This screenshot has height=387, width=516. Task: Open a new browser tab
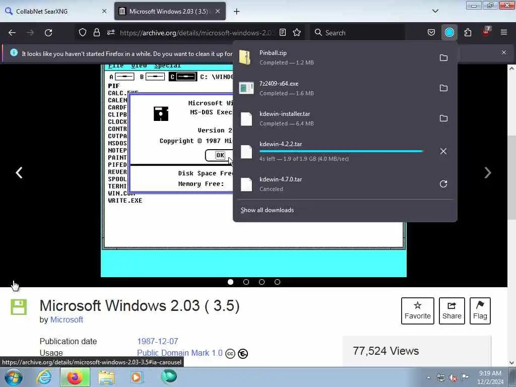pos(236,12)
